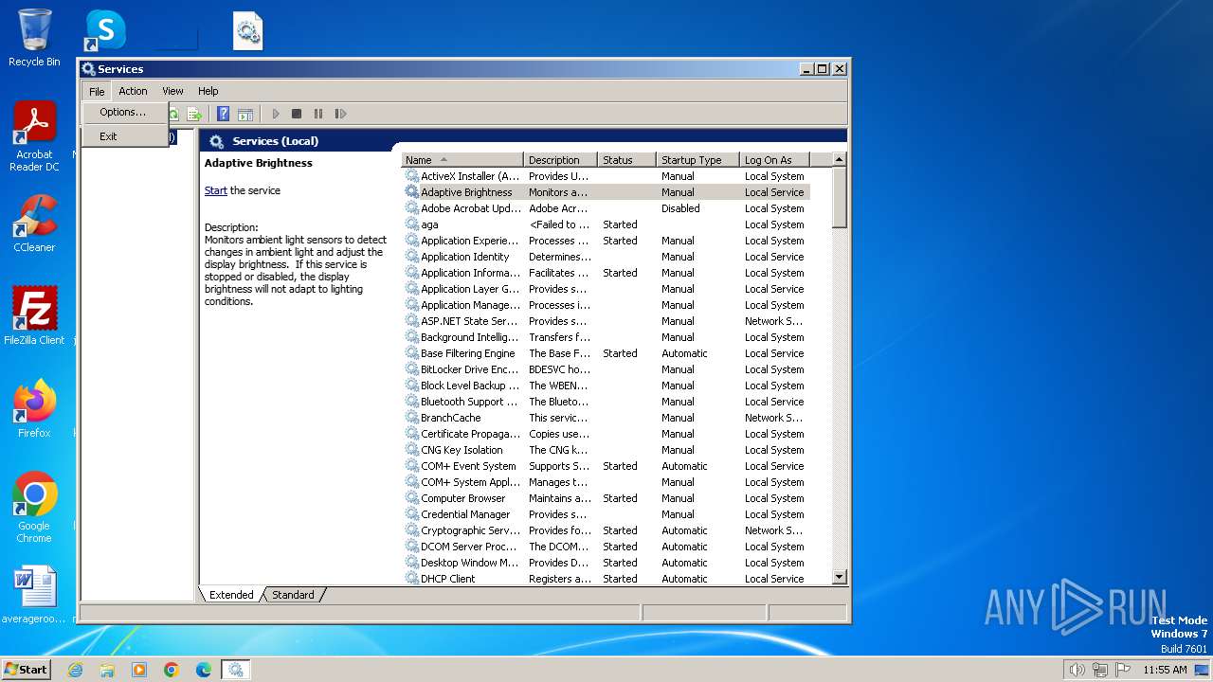Open the Skype desktop shortcut
The width and height of the screenshot is (1213, 682).
[x=105, y=30]
